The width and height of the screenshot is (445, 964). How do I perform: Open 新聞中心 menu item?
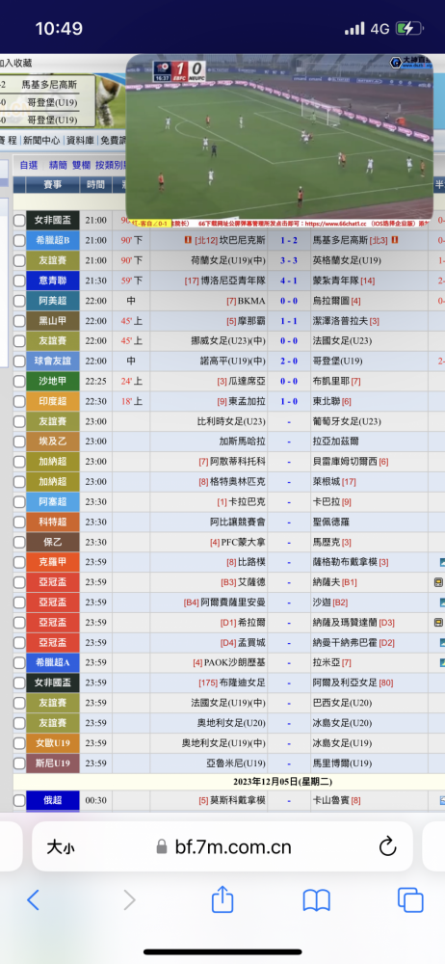click(41, 140)
